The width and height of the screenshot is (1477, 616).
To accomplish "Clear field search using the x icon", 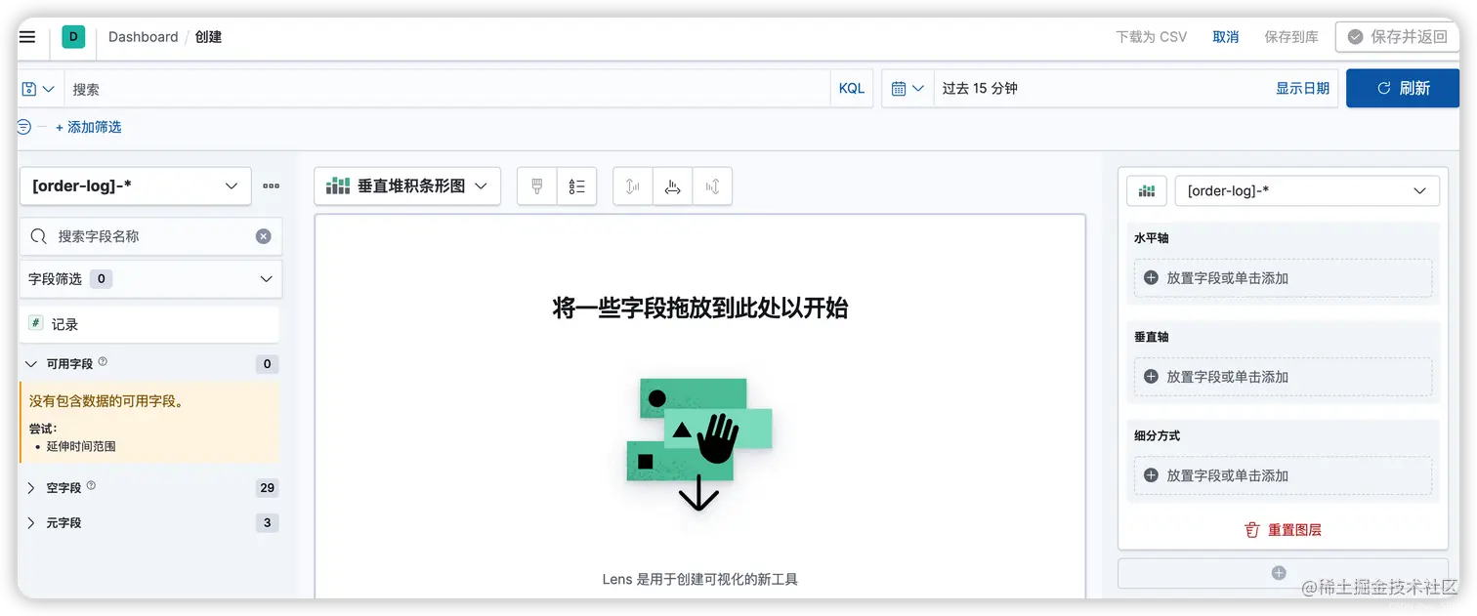I will [x=262, y=235].
